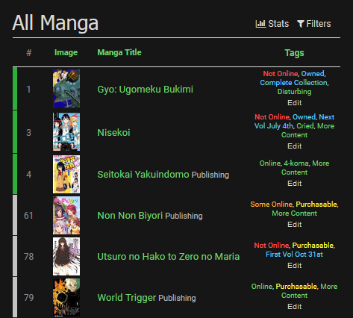Click the Filters funnel icon

click(x=301, y=24)
